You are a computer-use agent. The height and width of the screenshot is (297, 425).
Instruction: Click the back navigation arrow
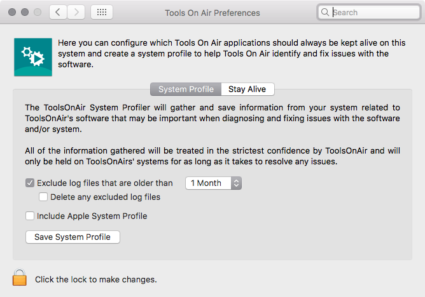[x=58, y=12]
